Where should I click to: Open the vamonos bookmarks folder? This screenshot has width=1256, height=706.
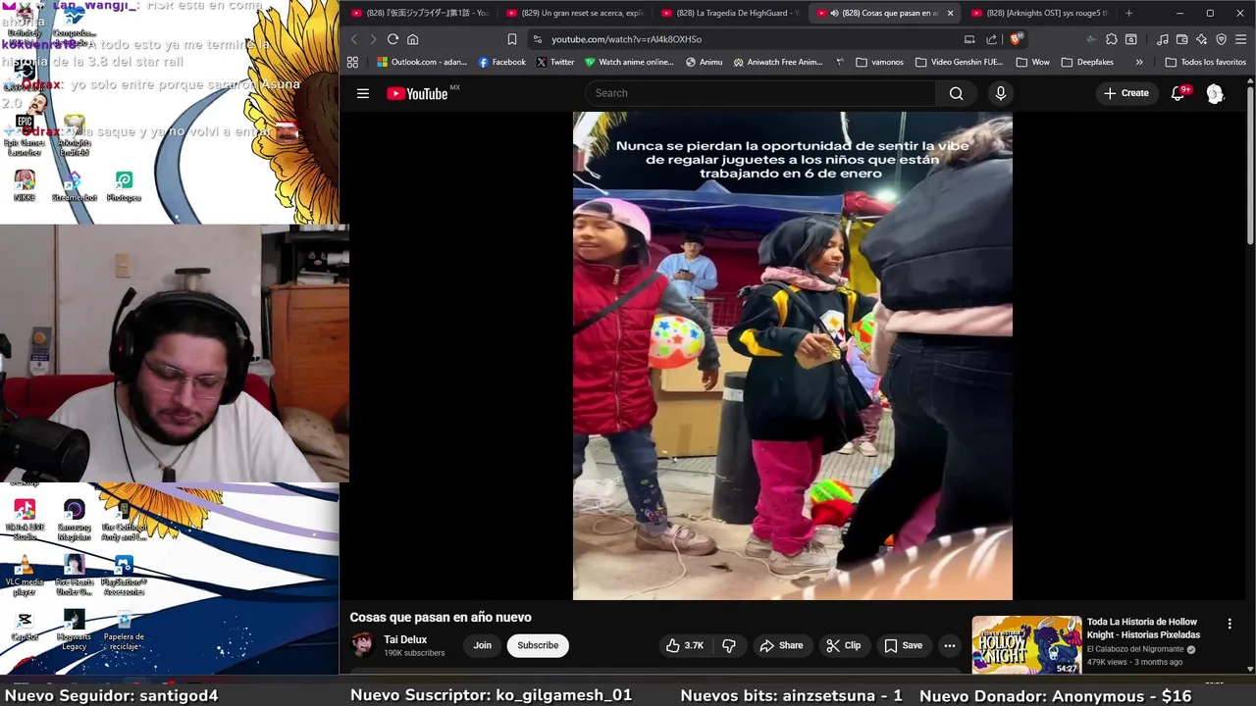(x=879, y=62)
